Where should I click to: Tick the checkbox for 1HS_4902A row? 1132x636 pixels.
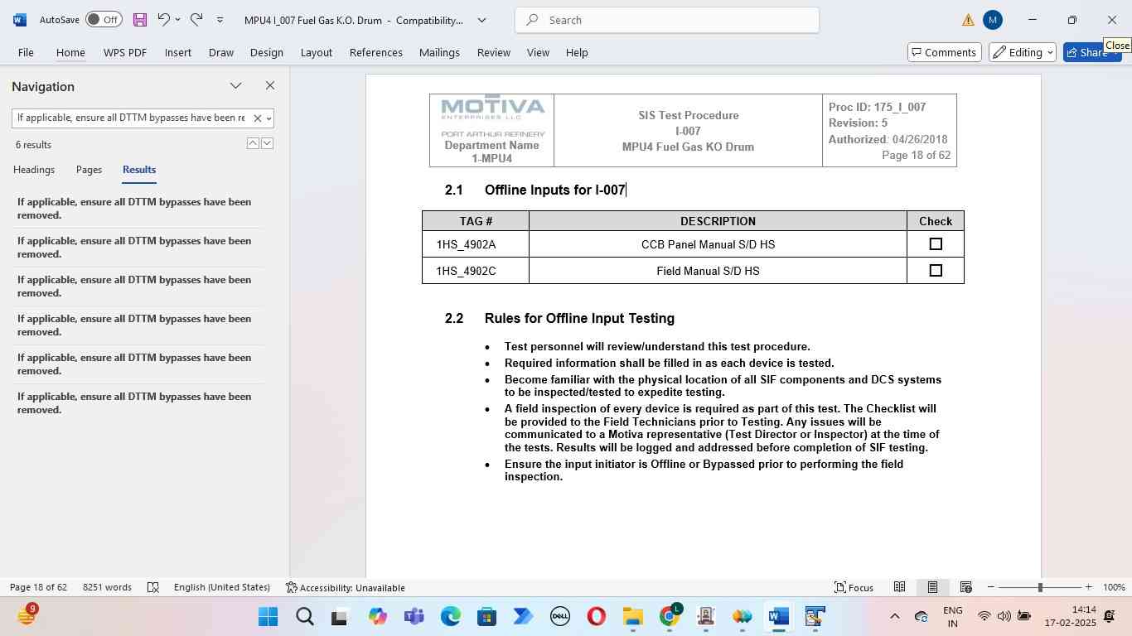point(936,244)
